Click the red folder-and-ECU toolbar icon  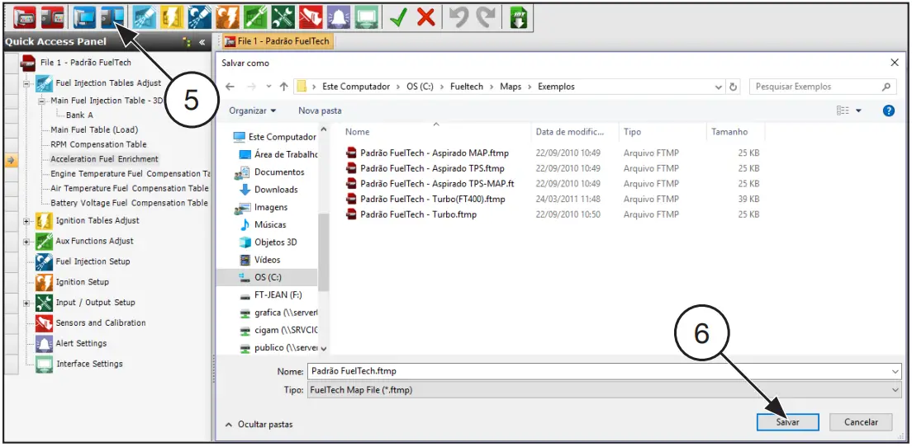[25, 17]
